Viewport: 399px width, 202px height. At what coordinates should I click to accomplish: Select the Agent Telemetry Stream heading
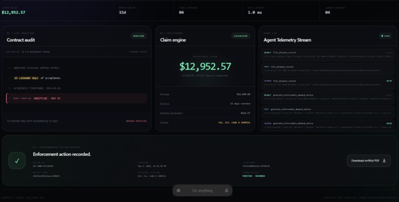pyautogui.click(x=287, y=40)
